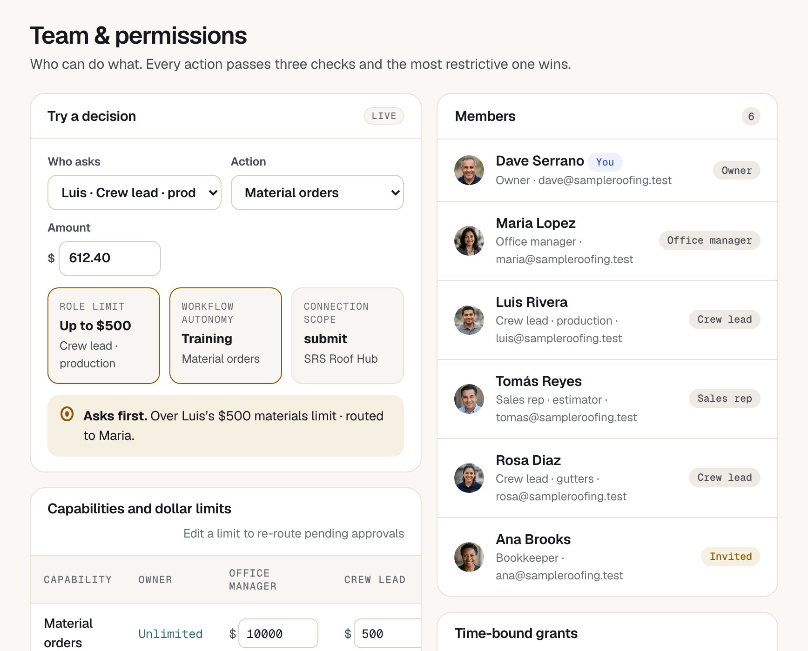
Task: Edit Crew Lead material orders limit 500
Action: [388, 633]
